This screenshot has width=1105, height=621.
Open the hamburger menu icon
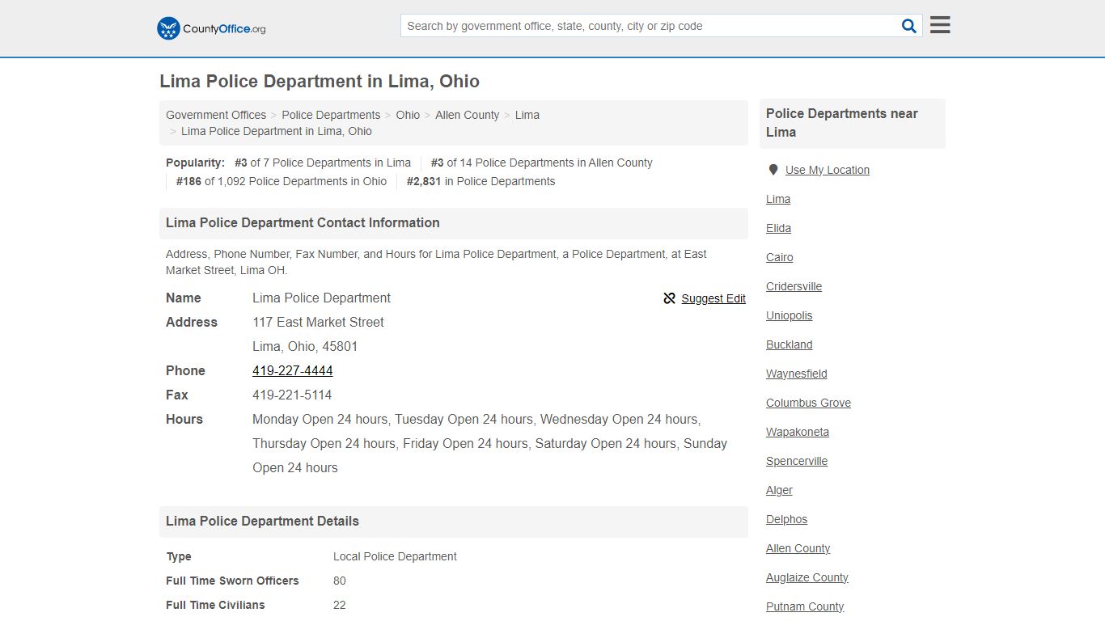[x=940, y=25]
